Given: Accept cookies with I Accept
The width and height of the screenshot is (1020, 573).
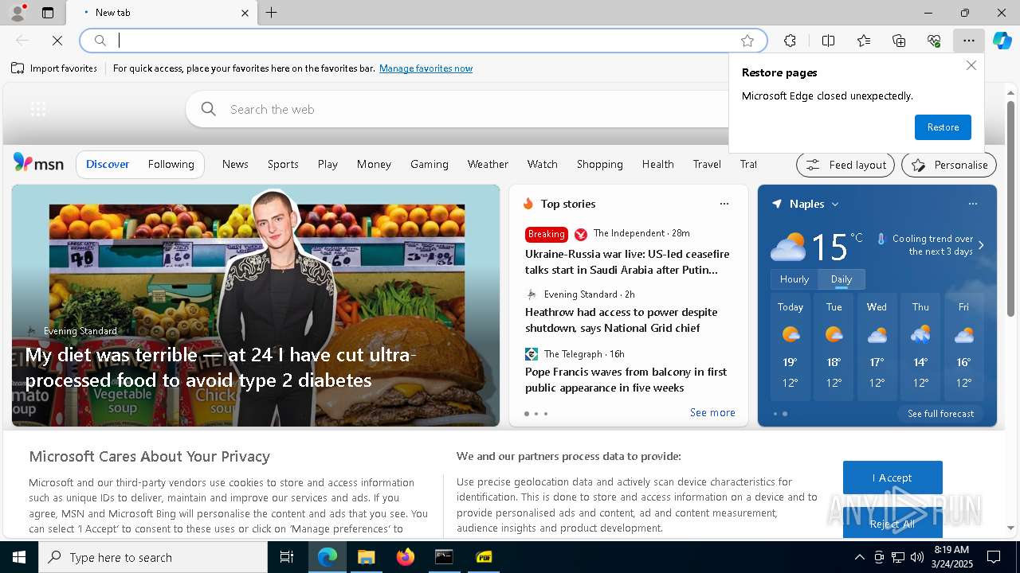Looking at the screenshot, I should click(892, 477).
